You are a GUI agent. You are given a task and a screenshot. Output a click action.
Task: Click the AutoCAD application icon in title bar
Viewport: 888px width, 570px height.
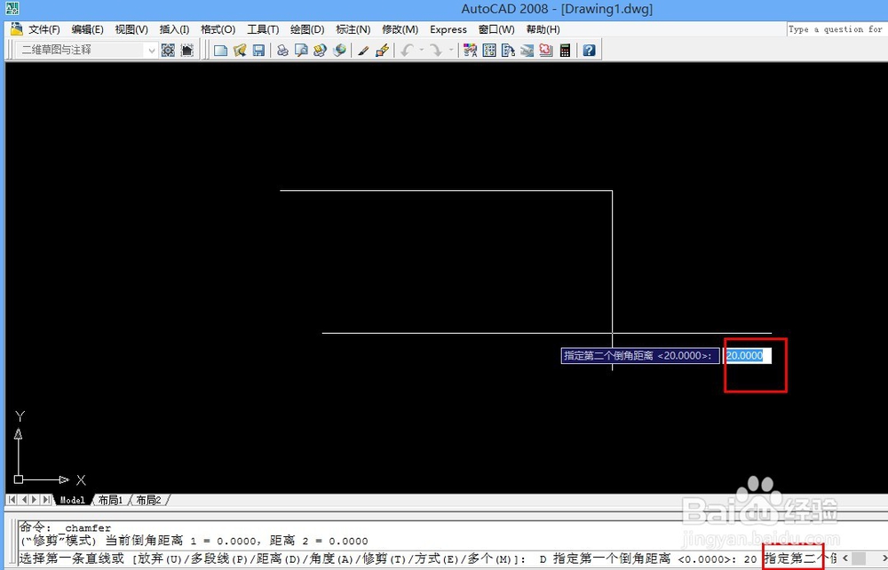click(12, 8)
